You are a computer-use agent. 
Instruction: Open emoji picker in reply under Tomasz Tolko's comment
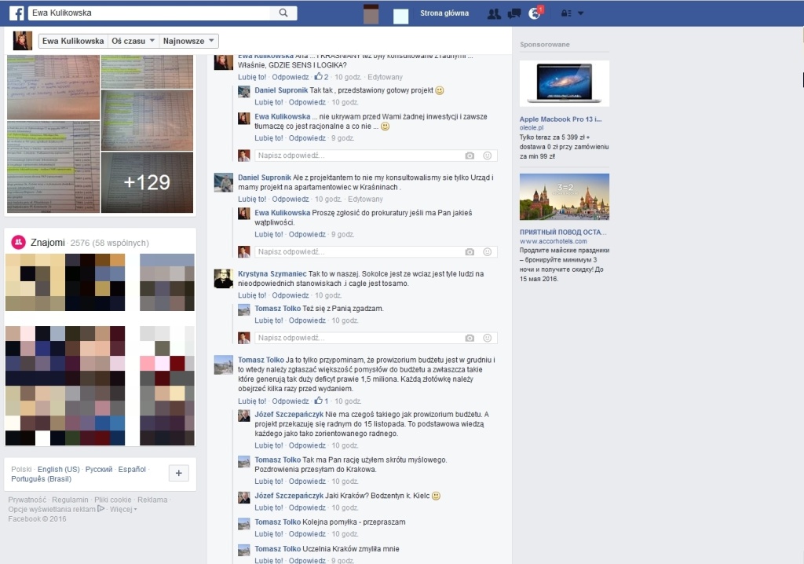pyautogui.click(x=488, y=339)
